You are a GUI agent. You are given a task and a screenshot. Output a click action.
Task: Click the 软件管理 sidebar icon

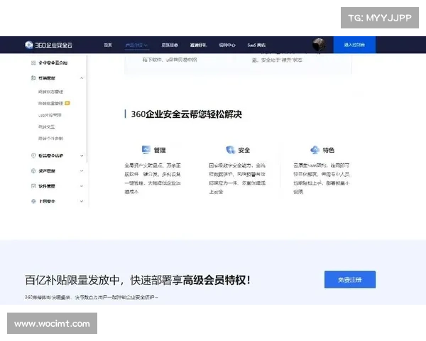click(33, 186)
